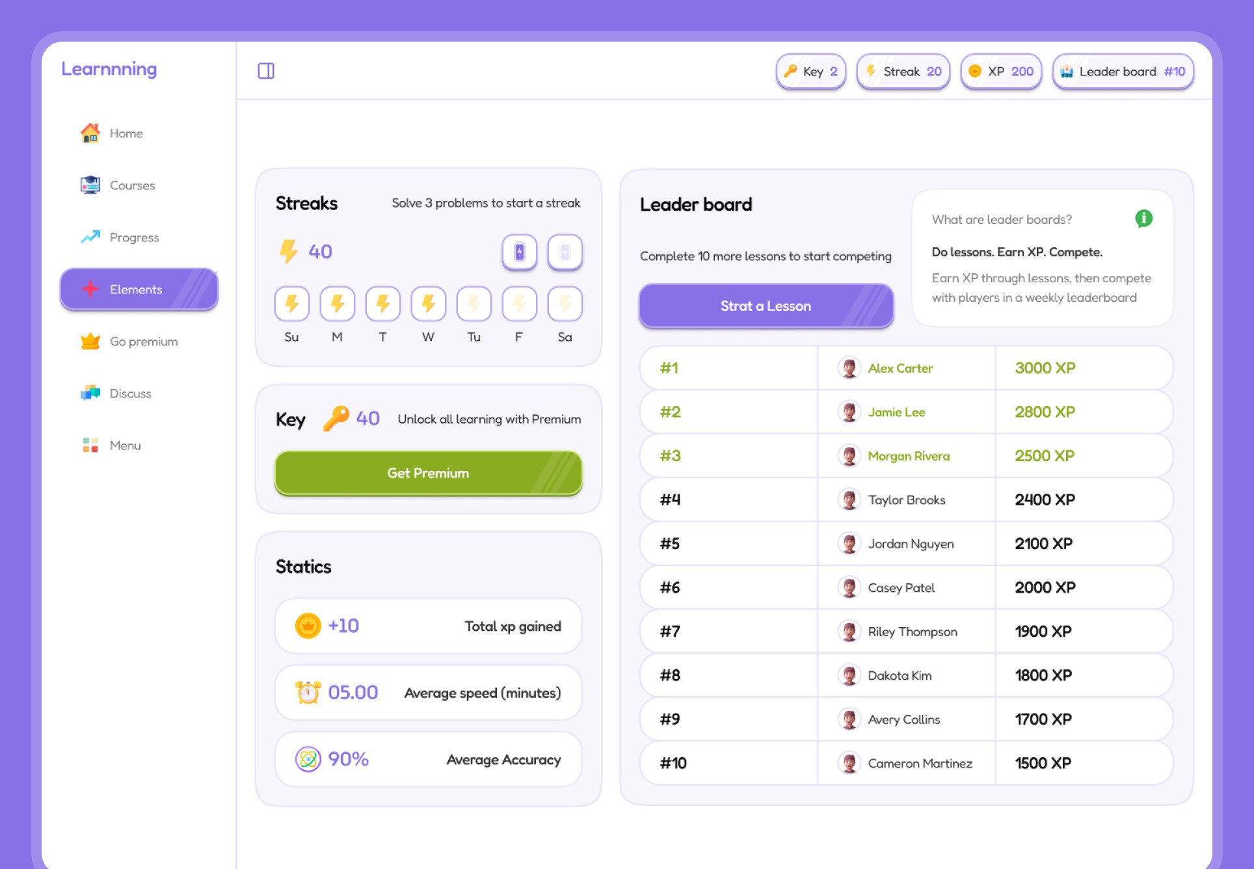Toggle the sidebar panel icon

click(266, 71)
